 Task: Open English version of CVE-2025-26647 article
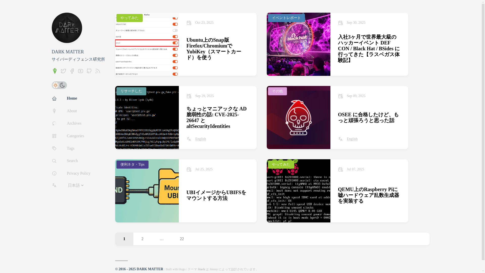tap(200, 139)
